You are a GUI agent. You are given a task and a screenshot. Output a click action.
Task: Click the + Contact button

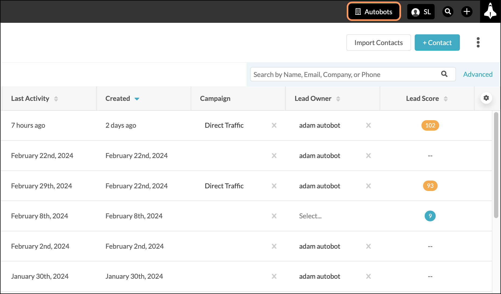tap(437, 43)
